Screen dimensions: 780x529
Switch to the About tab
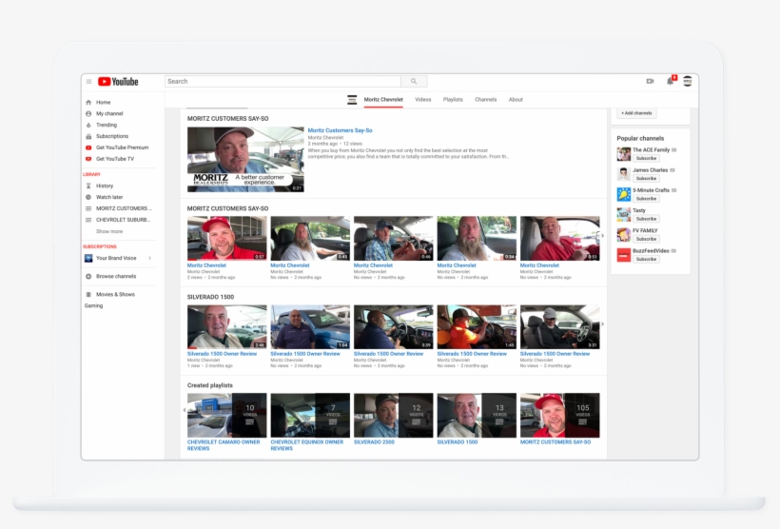point(516,100)
